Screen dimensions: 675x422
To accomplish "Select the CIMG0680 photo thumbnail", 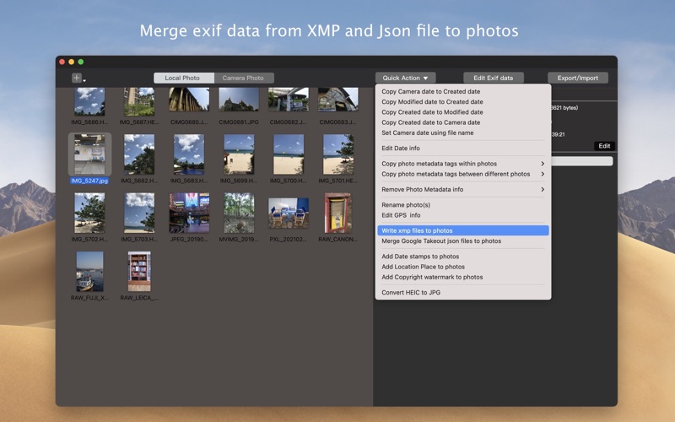I will pos(189,100).
